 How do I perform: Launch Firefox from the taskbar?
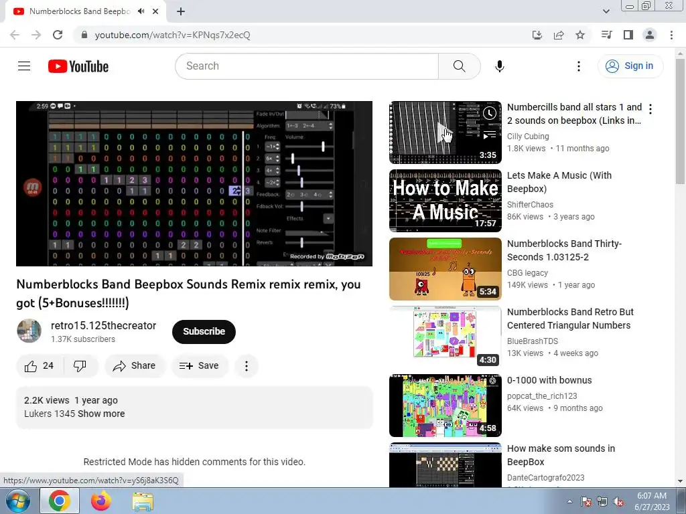pos(100,501)
